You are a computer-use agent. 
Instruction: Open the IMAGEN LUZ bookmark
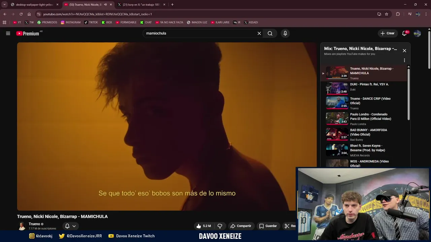[x=197, y=23]
